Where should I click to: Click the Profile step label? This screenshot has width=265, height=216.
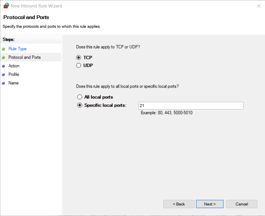(x=14, y=75)
